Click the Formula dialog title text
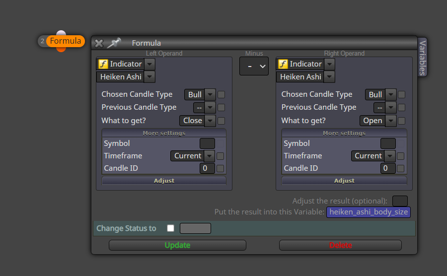447x276 pixels. pyautogui.click(x=146, y=43)
